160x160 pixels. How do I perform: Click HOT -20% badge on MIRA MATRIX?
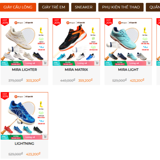pos(57,22)
